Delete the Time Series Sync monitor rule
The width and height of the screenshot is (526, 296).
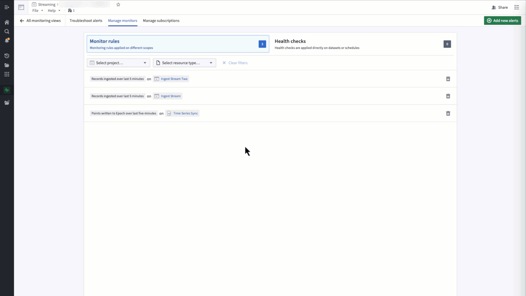[x=448, y=113]
